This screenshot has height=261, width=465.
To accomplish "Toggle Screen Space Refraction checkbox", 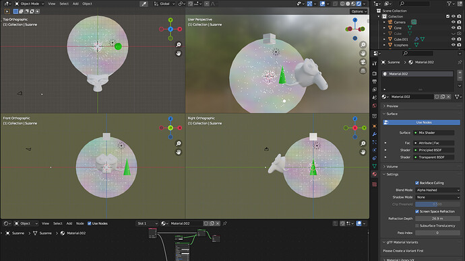I will click(417, 211).
